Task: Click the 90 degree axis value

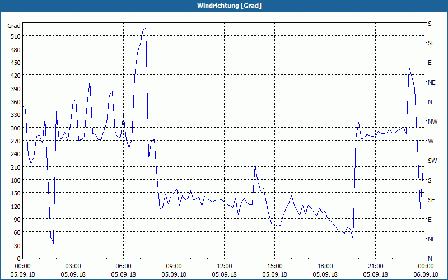Action: coord(17,220)
